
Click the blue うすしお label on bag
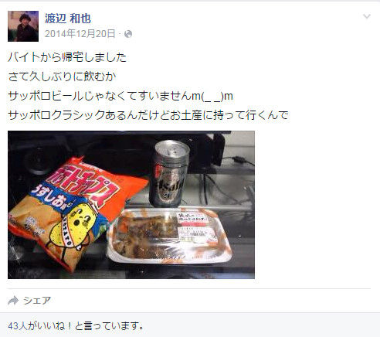click(x=49, y=198)
